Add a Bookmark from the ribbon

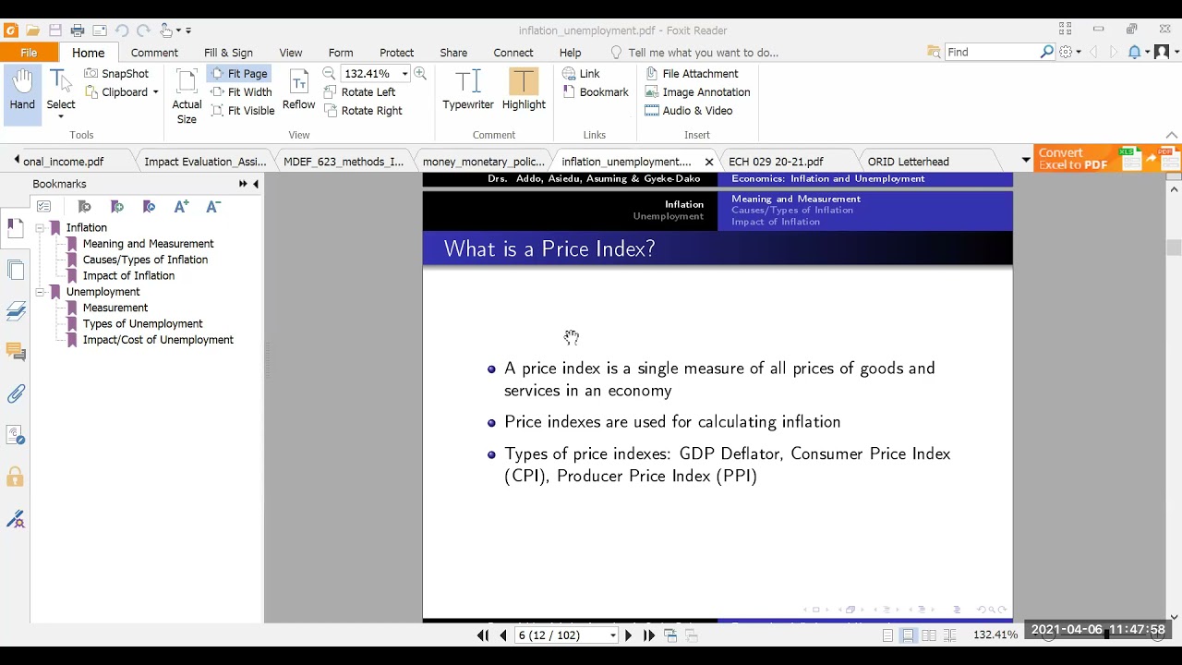tap(595, 92)
